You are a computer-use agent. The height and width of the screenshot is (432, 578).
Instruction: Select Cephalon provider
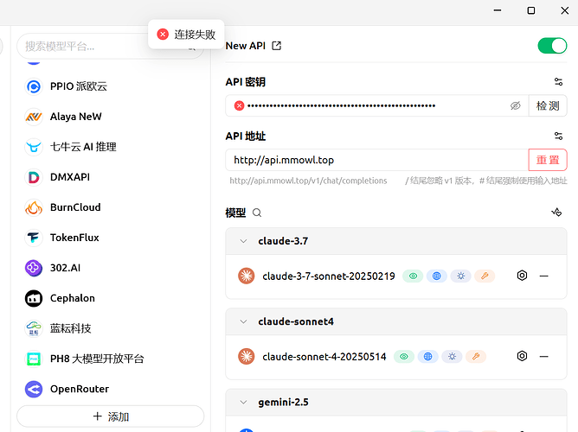111,298
